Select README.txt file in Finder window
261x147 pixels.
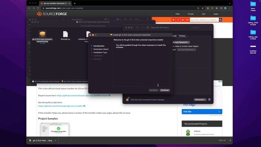point(65,36)
